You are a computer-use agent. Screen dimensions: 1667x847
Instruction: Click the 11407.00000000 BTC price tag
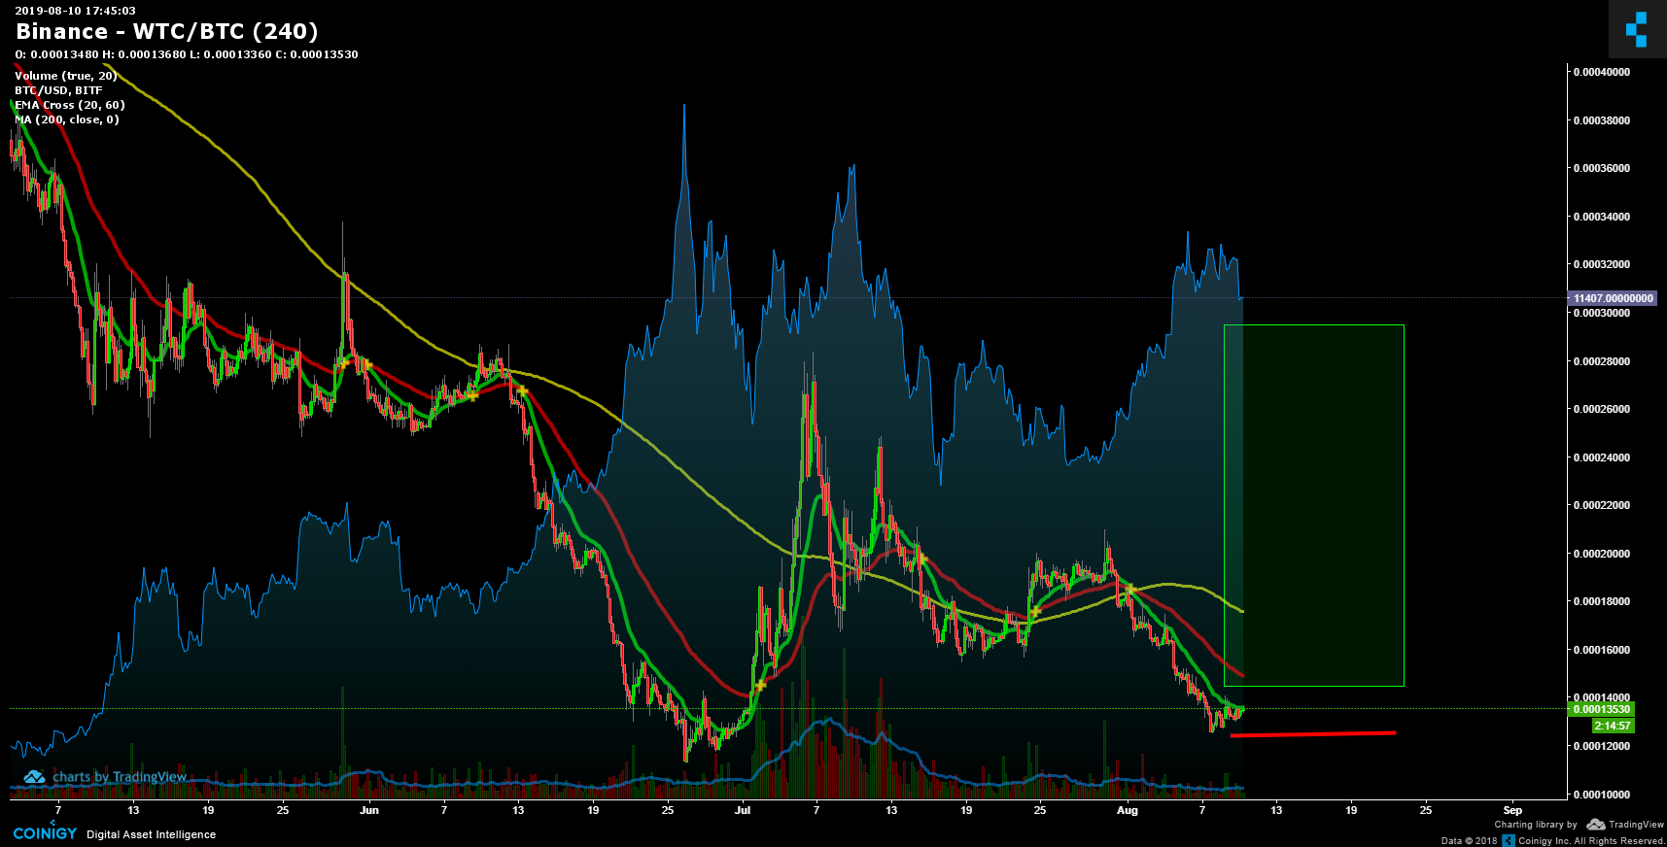click(1614, 298)
